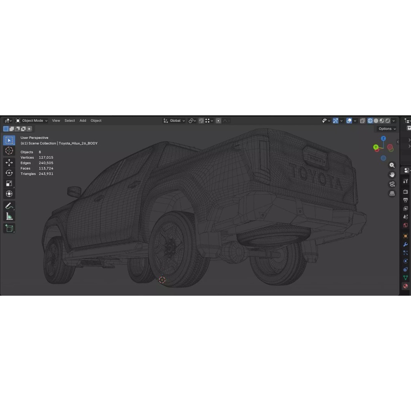The width and height of the screenshot is (411, 411).
Task: Toggle viewport overlays
Action: [349, 121]
